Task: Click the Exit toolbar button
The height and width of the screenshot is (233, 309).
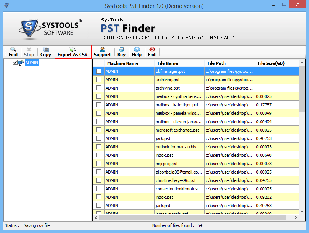Action: click(152, 52)
